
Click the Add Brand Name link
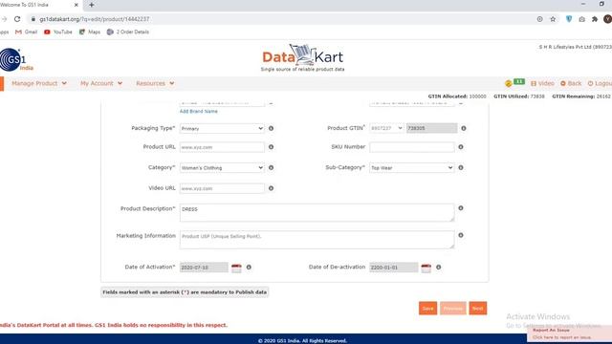tap(198, 112)
